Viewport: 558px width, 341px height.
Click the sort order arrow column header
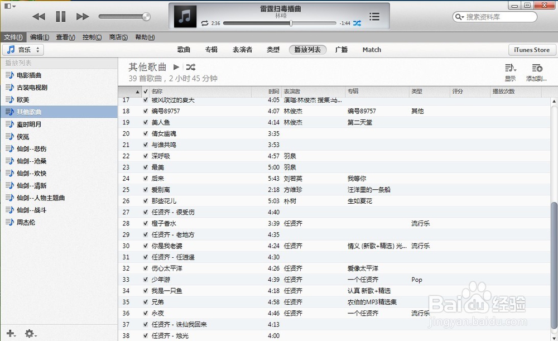[x=130, y=92]
